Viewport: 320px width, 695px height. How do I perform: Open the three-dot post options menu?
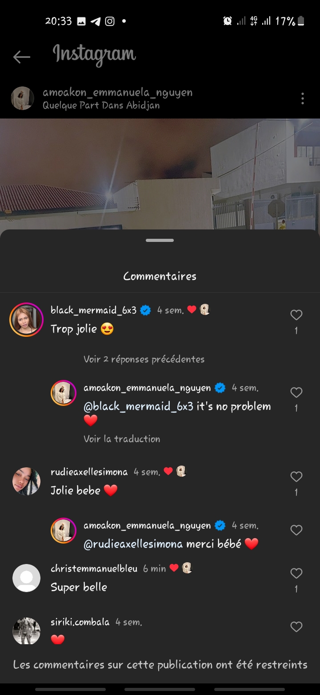point(302,98)
